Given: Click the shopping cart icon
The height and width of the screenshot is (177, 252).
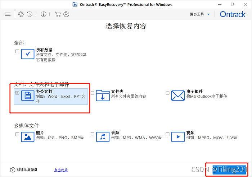Looking at the screenshot, I should [58, 14].
